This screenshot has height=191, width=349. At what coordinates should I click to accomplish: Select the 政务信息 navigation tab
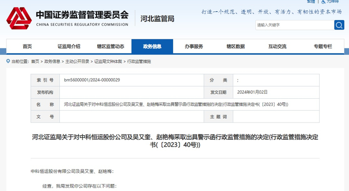[152, 46]
